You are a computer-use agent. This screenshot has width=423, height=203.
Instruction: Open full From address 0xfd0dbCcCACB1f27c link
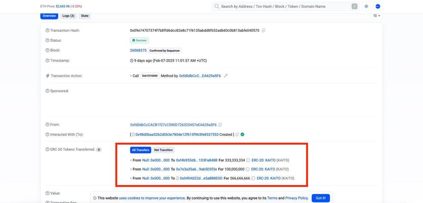click(x=173, y=125)
